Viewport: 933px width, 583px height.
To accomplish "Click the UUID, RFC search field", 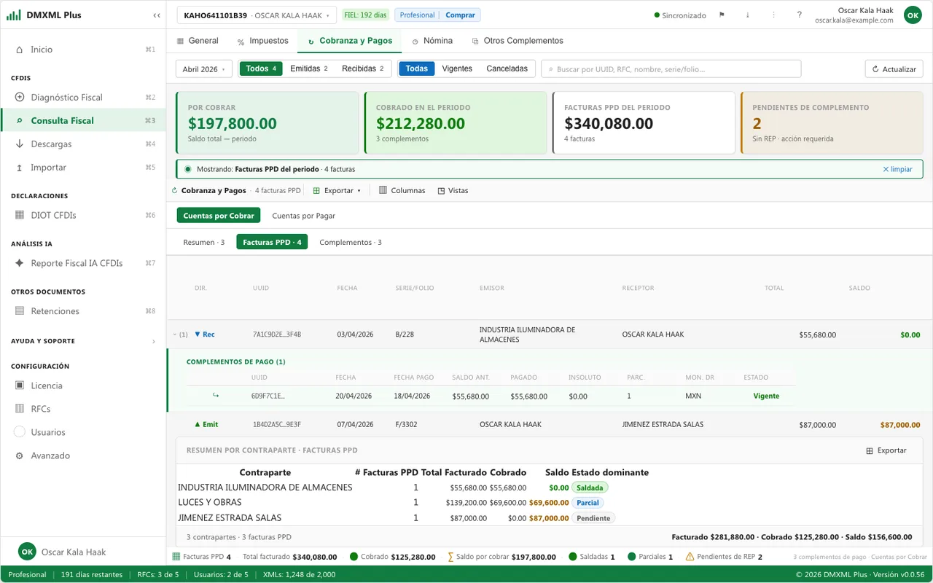I will [671, 69].
